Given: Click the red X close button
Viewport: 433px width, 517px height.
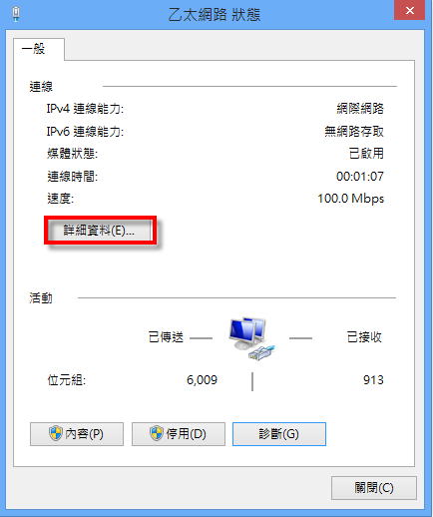Looking at the screenshot, I should (410, 10).
